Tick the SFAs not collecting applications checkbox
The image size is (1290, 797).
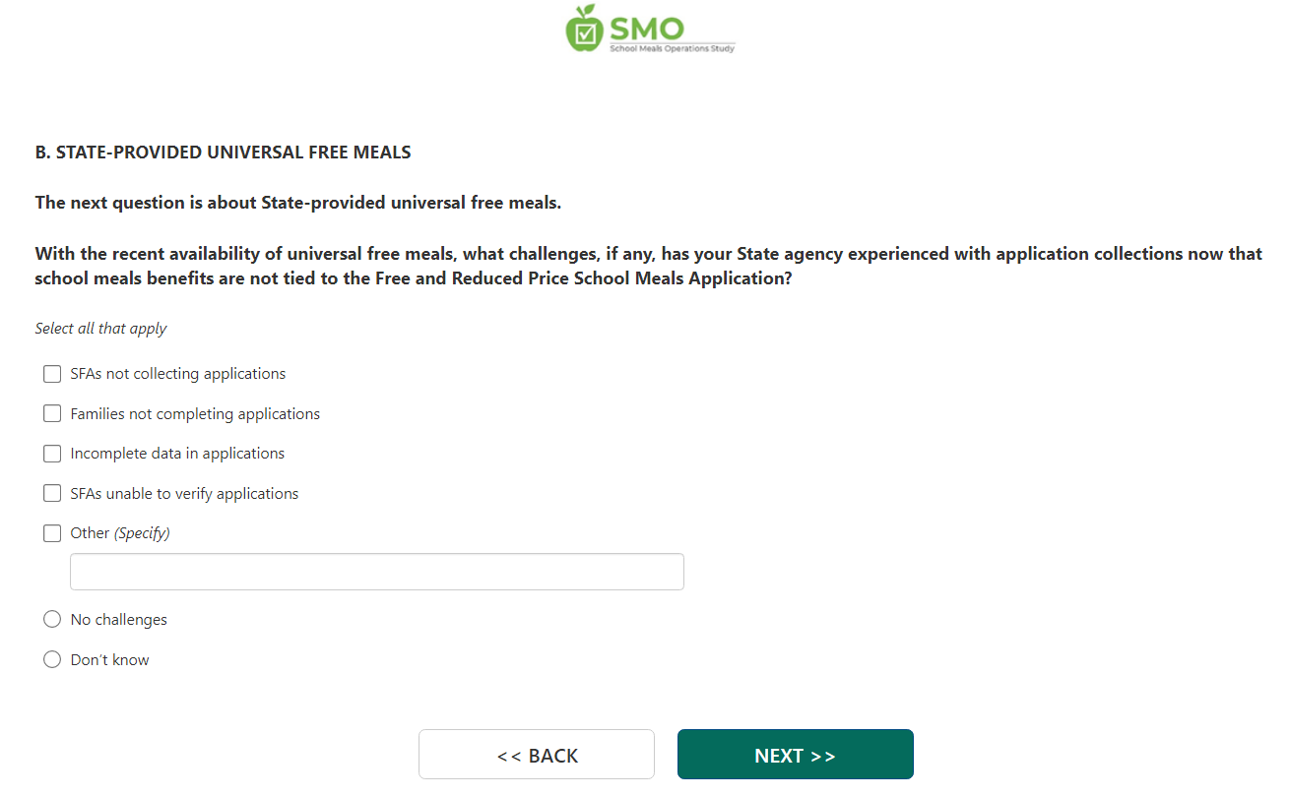pos(52,374)
